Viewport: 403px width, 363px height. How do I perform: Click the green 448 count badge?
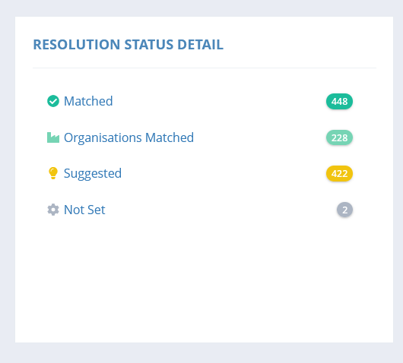coord(339,102)
